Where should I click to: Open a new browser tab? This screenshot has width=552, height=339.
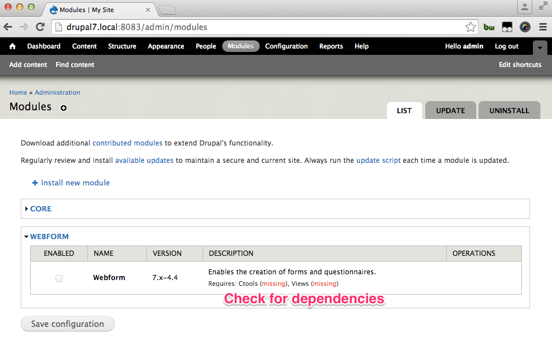click(167, 9)
